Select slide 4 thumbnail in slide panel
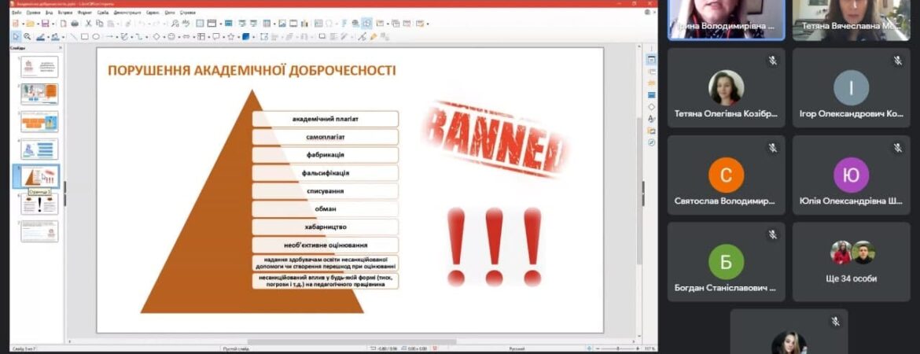 (40, 149)
